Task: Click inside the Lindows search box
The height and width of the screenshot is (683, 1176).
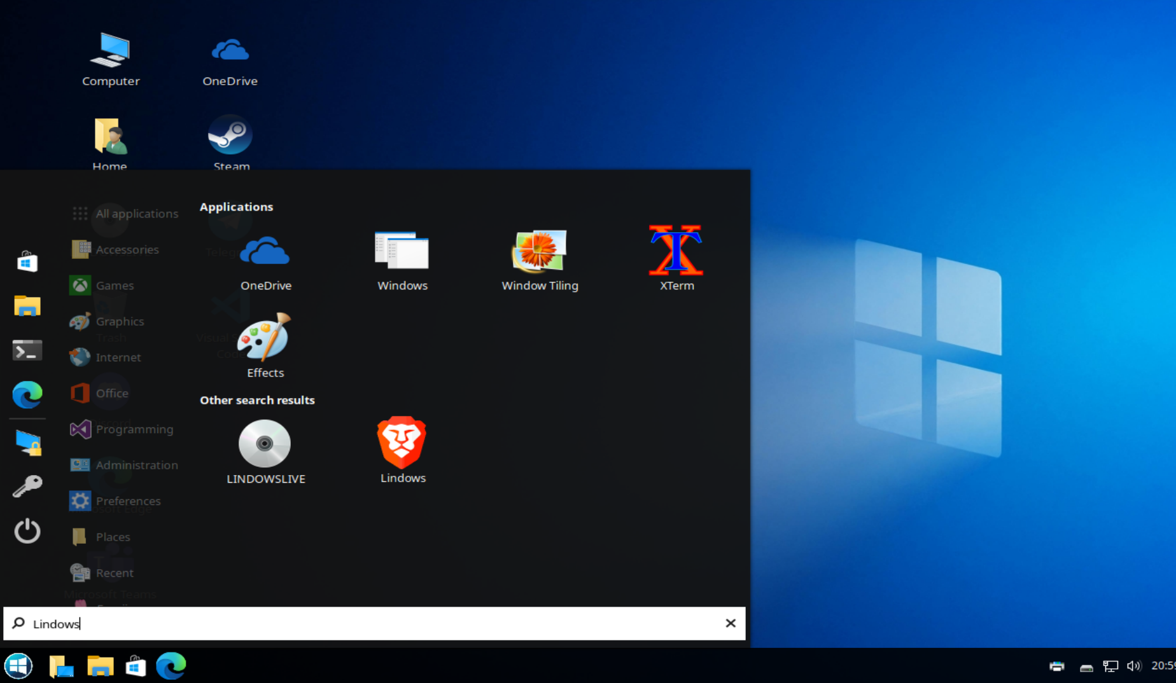Action: coord(374,623)
